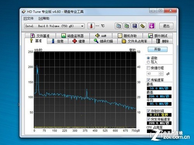Click the maximum speed value 206.6 MB/秒
194x145 pixels.
159,96
